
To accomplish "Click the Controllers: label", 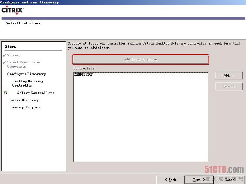I will click(x=85, y=68).
